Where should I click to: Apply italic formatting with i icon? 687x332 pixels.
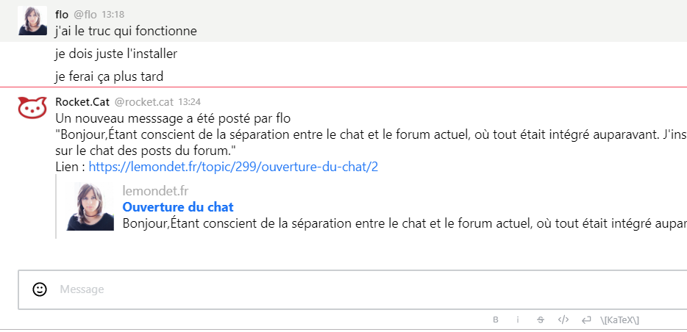click(x=517, y=320)
